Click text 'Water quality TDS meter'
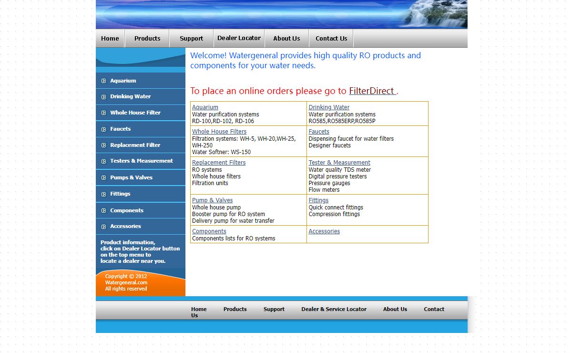Screen dimensions: 572x353 click(339, 170)
